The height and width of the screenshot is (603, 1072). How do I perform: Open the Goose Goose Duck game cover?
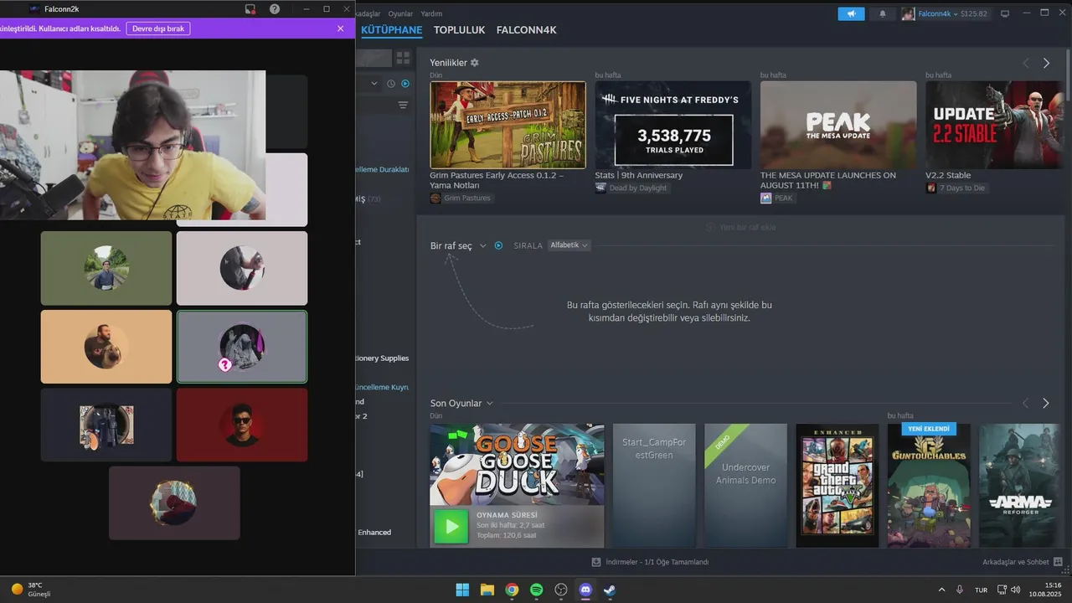coord(517,464)
